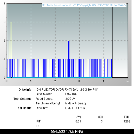The width and height of the screenshot is (134, 134).
Task: Click the 'Test Interval Length:' label
Action: 49,103
